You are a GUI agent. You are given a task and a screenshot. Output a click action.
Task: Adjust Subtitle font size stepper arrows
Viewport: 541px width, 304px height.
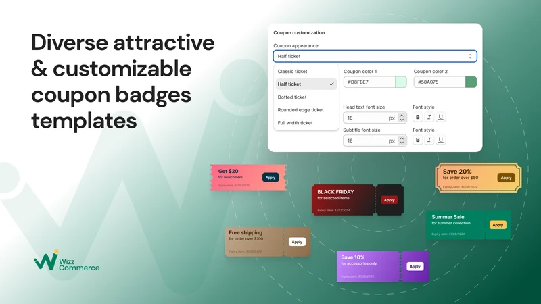tap(402, 141)
